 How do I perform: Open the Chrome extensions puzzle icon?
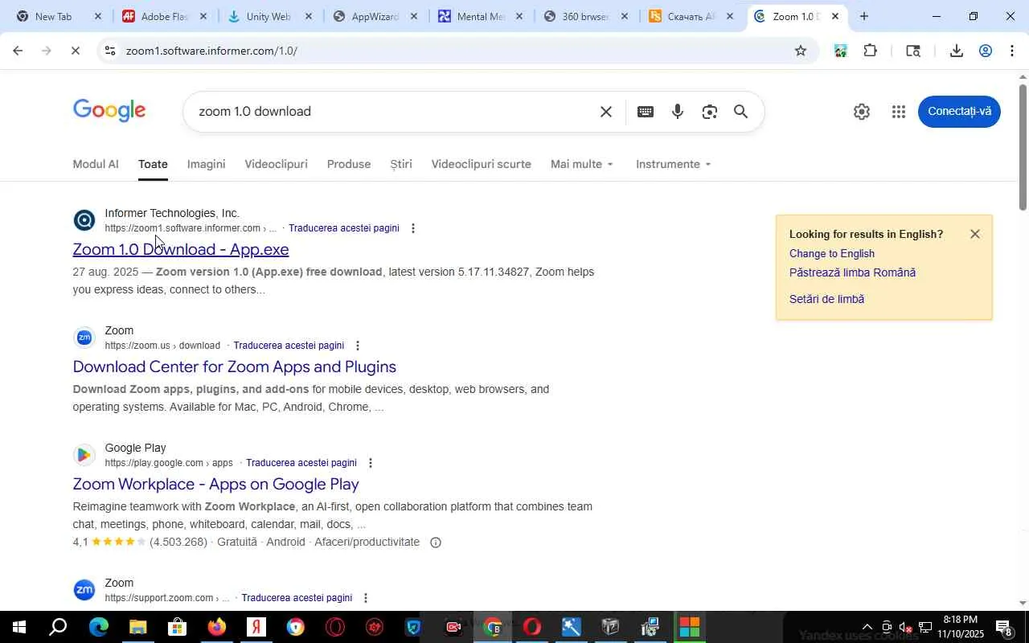point(870,51)
